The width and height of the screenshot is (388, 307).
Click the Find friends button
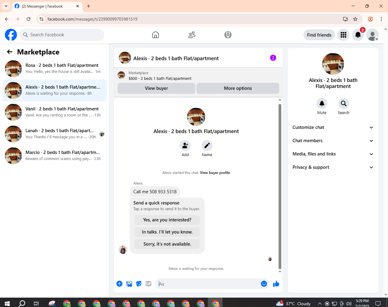(x=319, y=35)
